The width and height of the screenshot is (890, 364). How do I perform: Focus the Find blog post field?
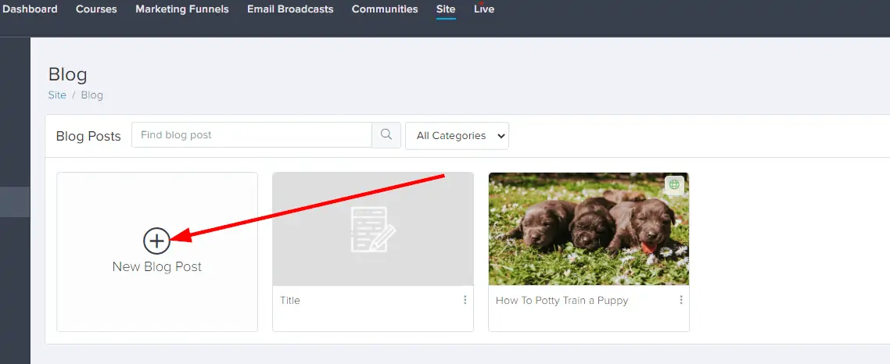click(252, 135)
